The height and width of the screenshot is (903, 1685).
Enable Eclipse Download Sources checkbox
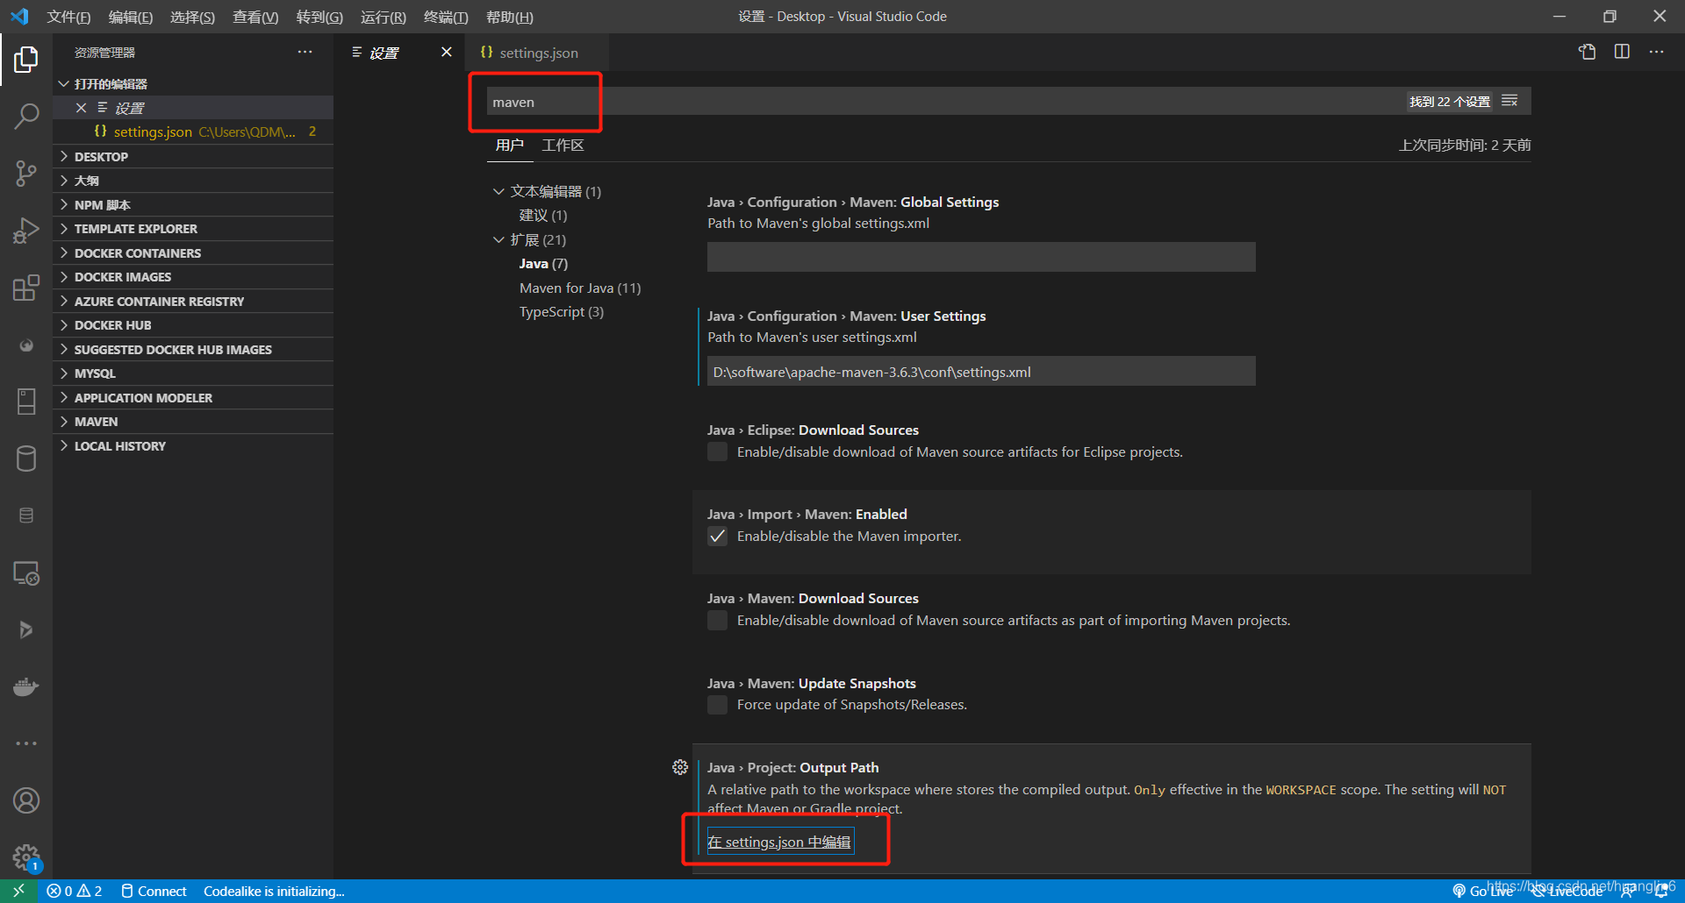coord(717,451)
